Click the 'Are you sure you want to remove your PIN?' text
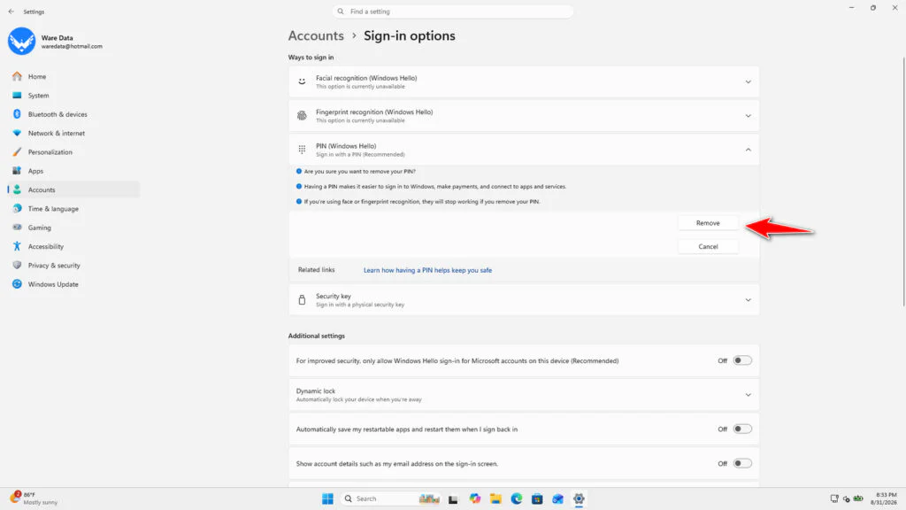The height and width of the screenshot is (510, 906). (x=359, y=172)
